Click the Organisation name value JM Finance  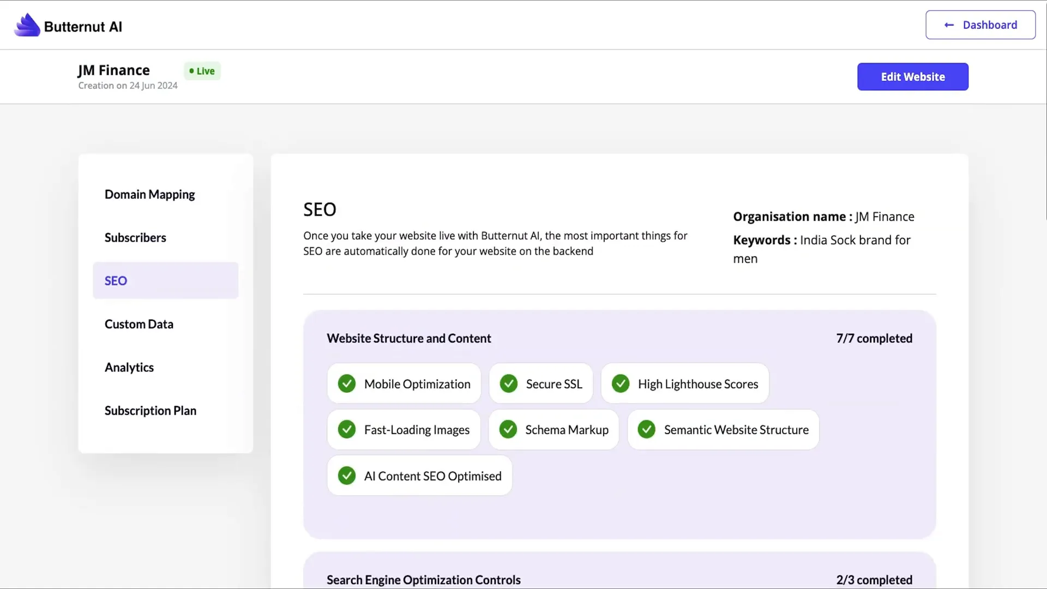884,217
